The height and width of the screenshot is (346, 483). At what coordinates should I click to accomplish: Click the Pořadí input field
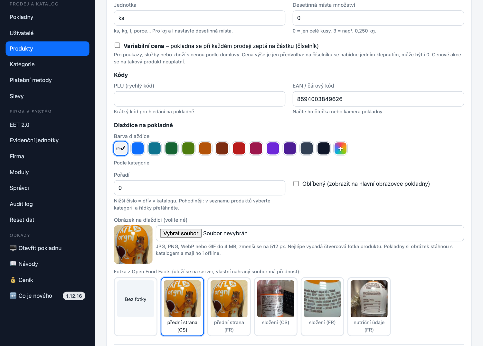coord(200,188)
